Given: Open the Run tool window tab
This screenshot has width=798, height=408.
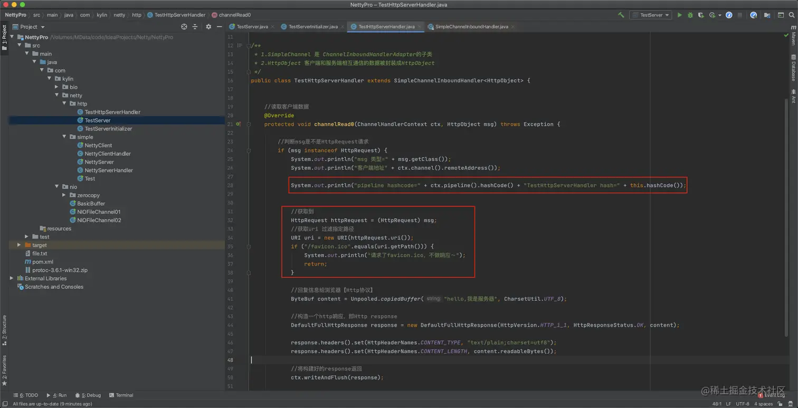Looking at the screenshot, I should [56, 395].
